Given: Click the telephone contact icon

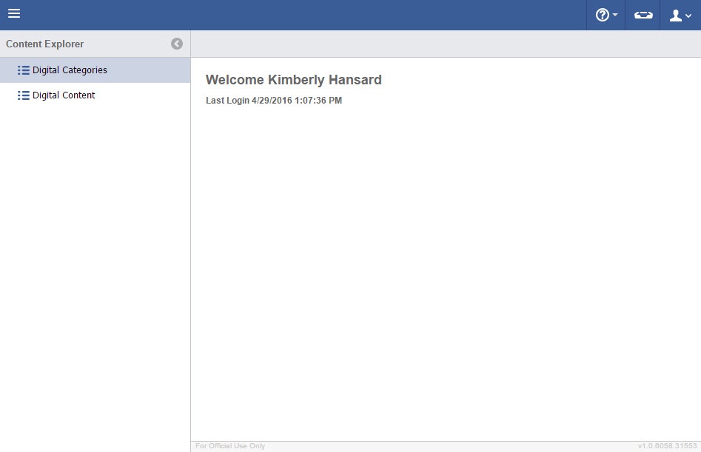Looking at the screenshot, I should (x=643, y=15).
